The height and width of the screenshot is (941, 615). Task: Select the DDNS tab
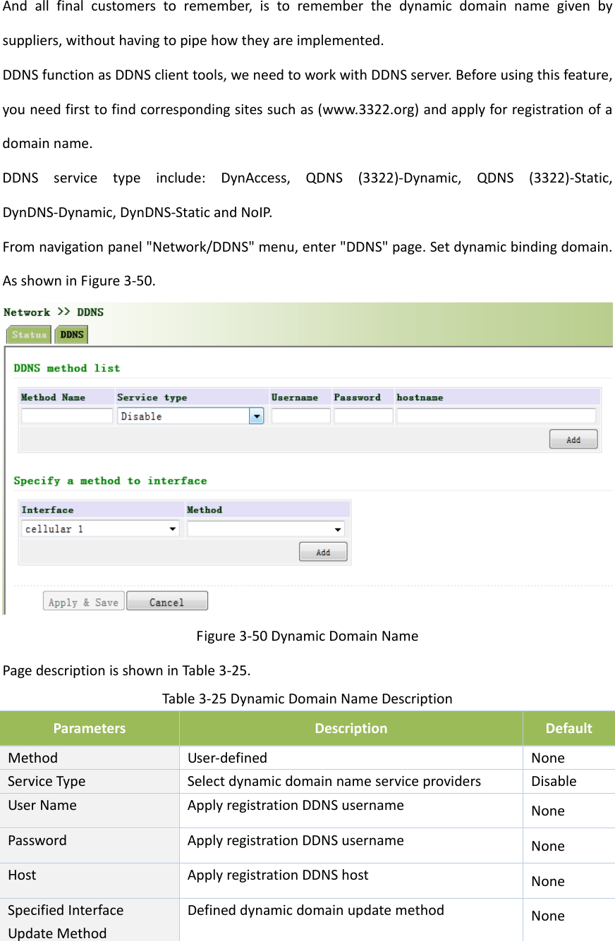71,335
